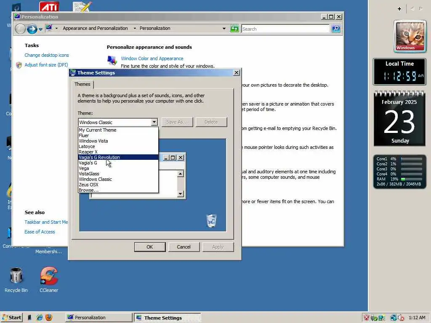Select Vagia's G Revolution theme
This screenshot has width=431, height=323.
[x=118, y=157]
